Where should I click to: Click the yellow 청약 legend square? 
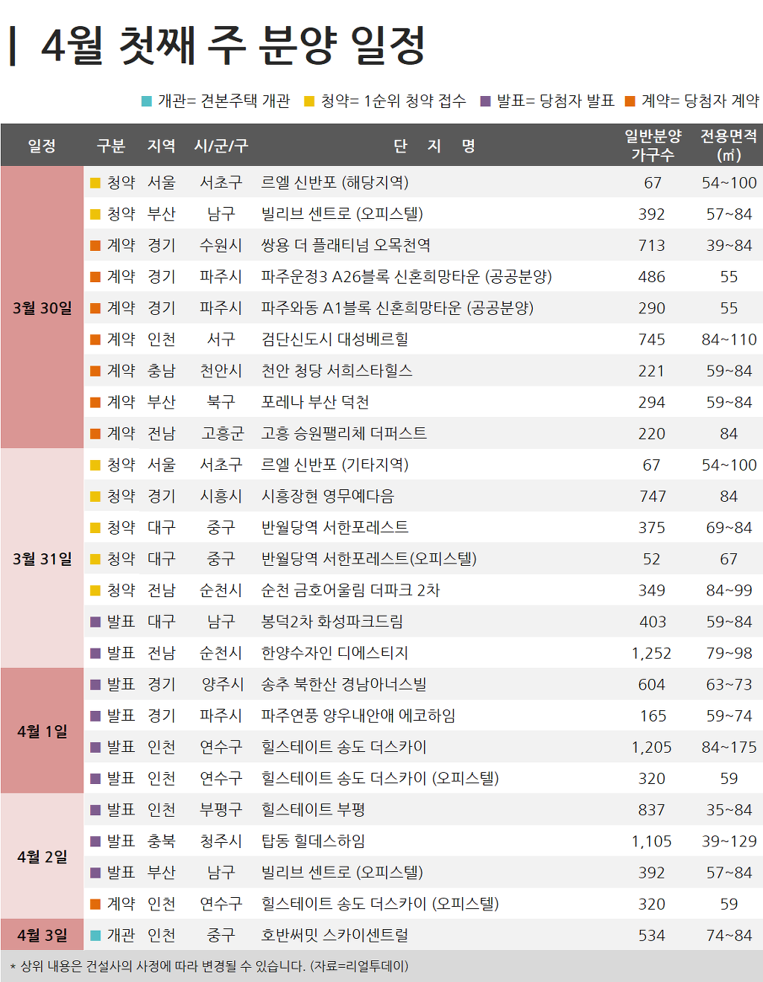pyautogui.click(x=309, y=101)
